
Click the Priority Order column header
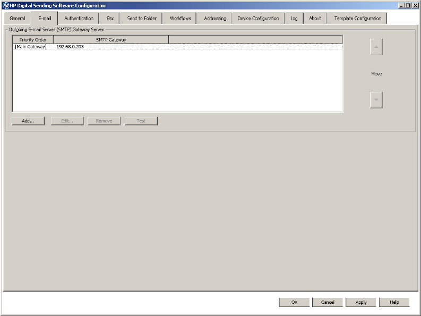(33, 40)
